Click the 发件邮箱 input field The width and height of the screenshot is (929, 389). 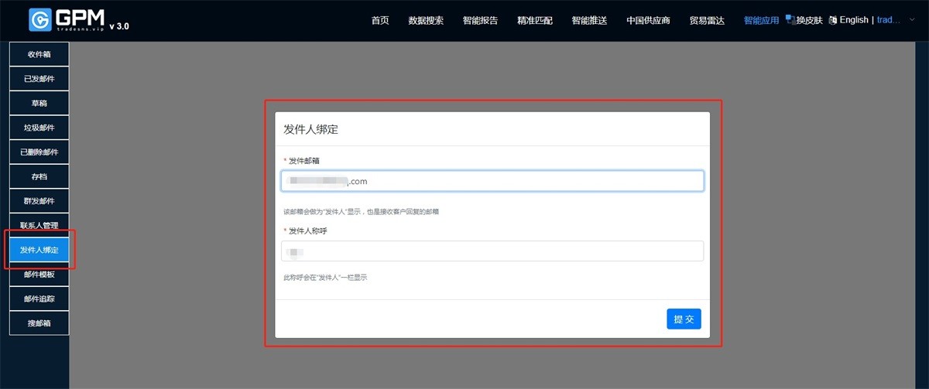[x=492, y=181]
